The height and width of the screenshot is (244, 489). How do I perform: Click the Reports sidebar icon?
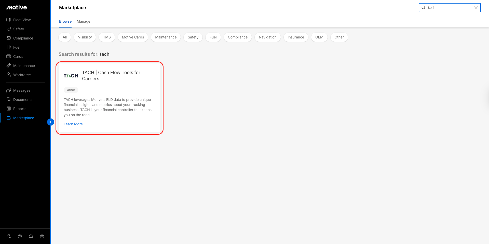(x=9, y=109)
